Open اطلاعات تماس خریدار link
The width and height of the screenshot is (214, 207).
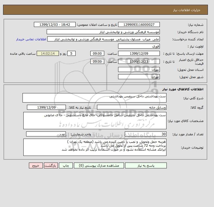[31, 39]
